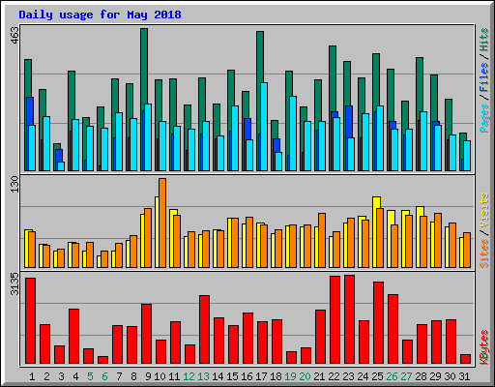Click the red KBytes bar for day 22

click(x=335, y=320)
